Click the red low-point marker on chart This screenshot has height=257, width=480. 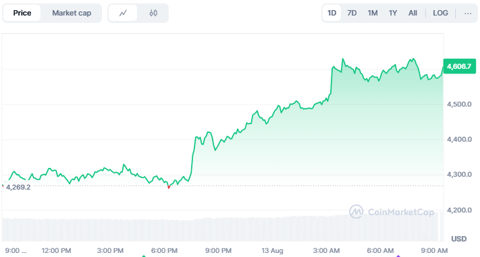(x=169, y=187)
